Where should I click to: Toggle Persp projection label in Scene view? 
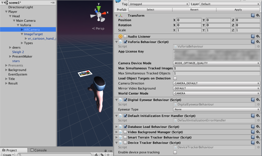point(98,28)
